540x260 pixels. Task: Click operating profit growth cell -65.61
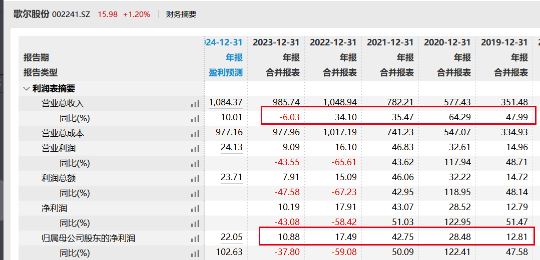[344, 162]
